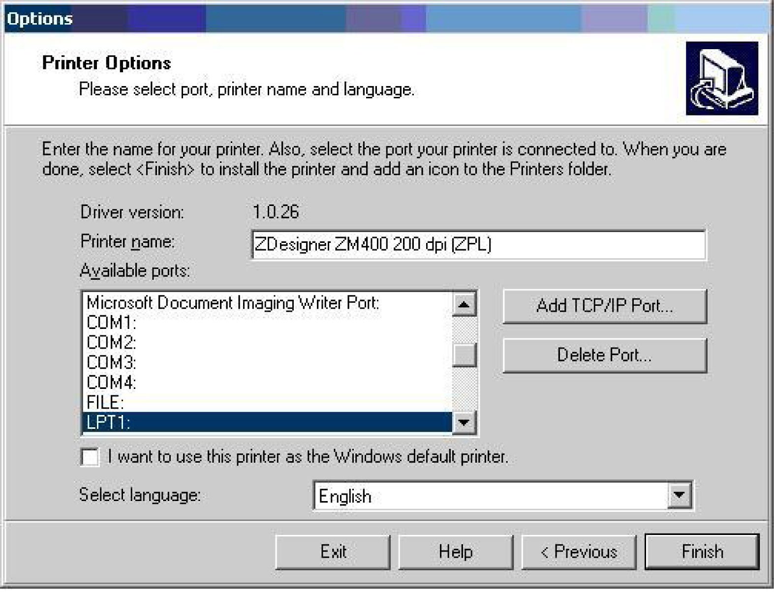Select COM2: port in available ports

point(267,343)
